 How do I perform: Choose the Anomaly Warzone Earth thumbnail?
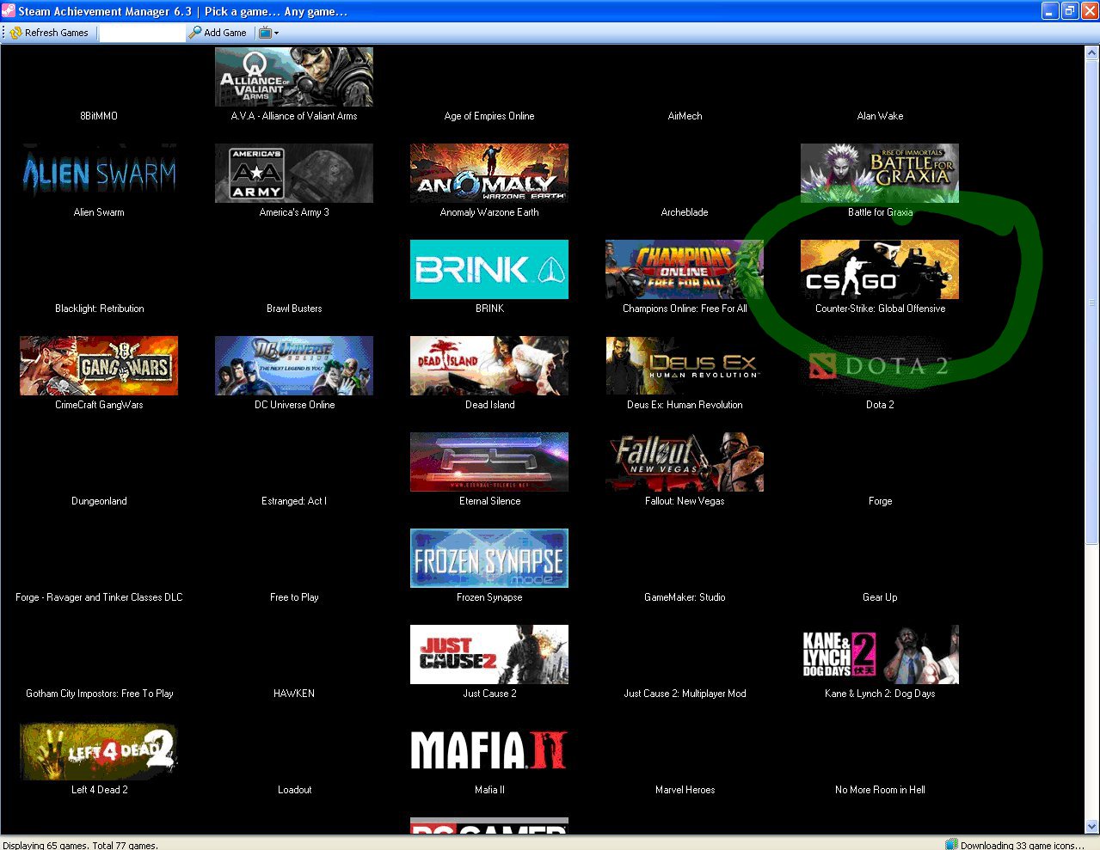489,173
